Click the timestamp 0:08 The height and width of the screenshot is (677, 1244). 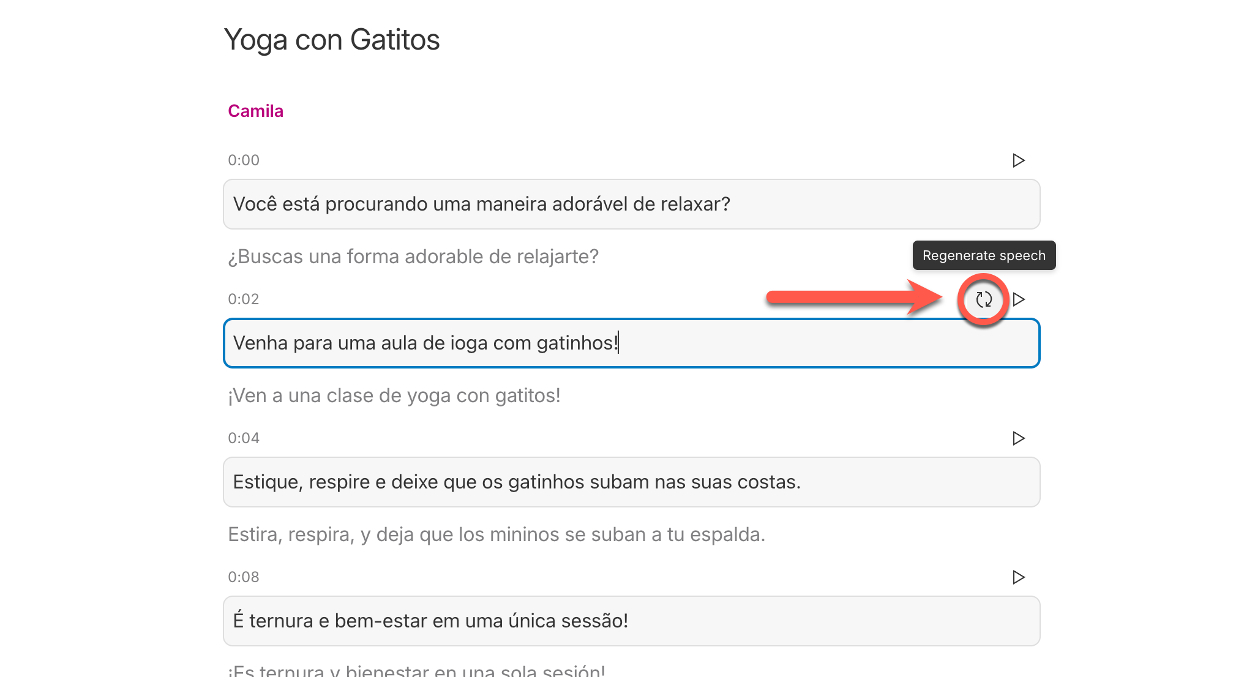(243, 577)
